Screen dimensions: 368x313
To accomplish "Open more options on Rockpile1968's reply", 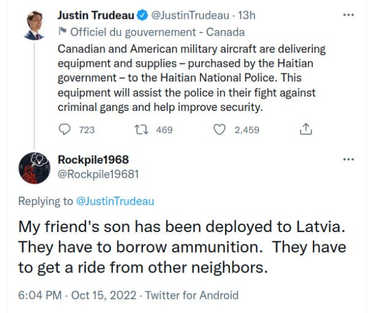I will (x=348, y=159).
